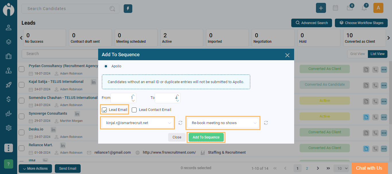Expand the kinjal.r@ismartrecruit.net email dropdown

pos(137,123)
